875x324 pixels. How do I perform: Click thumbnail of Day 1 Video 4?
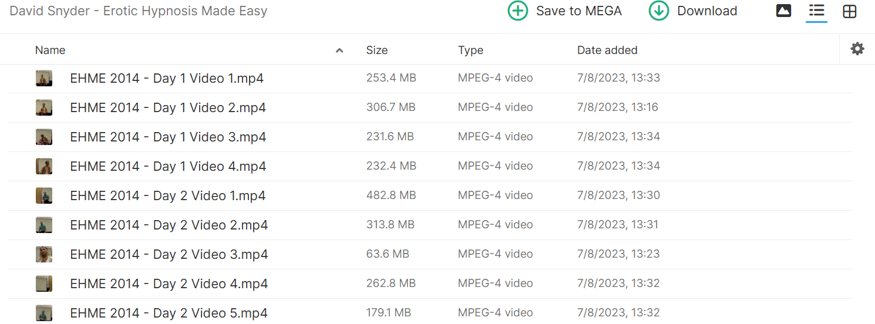(44, 166)
